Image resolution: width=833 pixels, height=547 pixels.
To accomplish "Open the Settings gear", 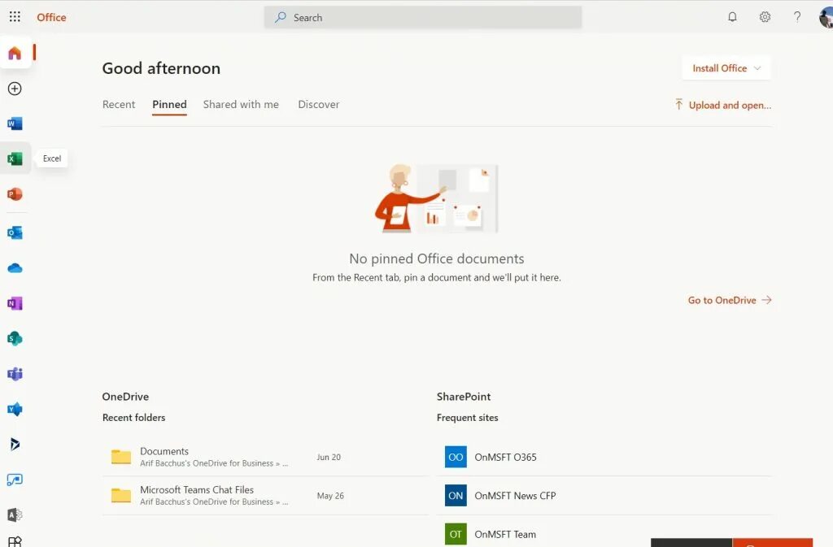I will click(x=765, y=16).
